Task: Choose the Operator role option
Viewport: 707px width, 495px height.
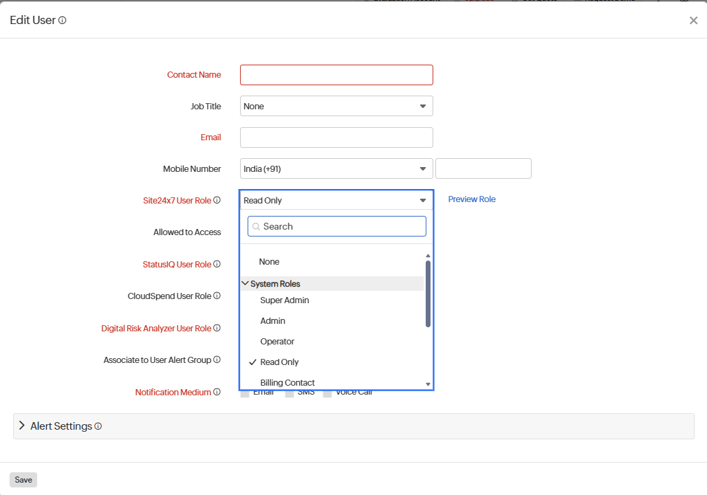Action: pos(277,342)
